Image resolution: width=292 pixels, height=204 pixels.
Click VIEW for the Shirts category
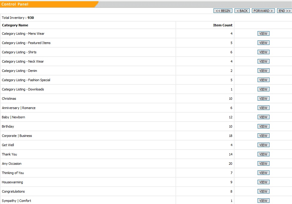(x=263, y=52)
